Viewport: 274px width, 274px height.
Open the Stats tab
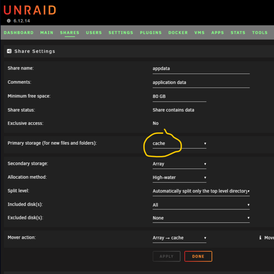pyautogui.click(x=238, y=33)
